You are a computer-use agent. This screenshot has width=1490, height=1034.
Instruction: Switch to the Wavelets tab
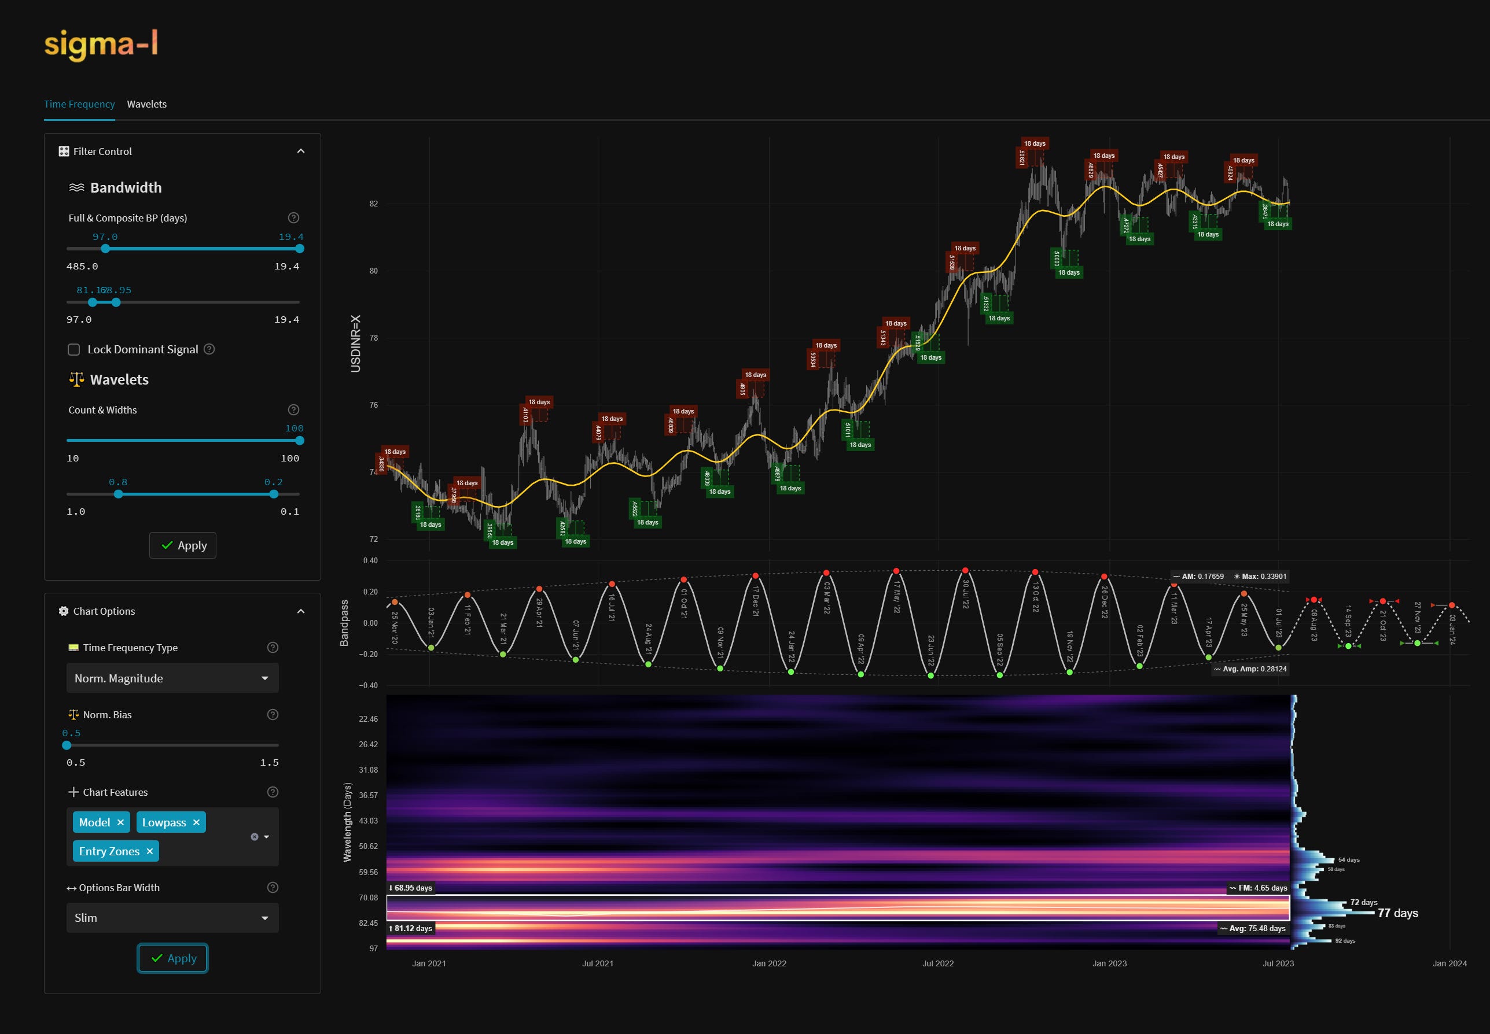coord(146,104)
